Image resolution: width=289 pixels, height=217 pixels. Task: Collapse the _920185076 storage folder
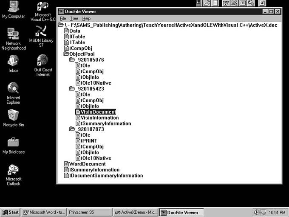pyautogui.click(x=72, y=60)
